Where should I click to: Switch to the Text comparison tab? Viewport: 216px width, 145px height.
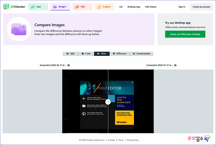click(38, 7)
